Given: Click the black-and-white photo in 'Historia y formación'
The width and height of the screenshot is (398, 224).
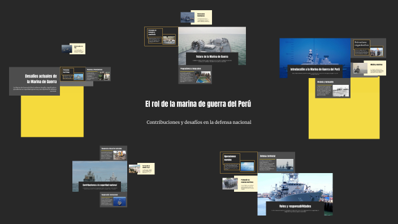Looking at the screenshot, I should (341, 91).
